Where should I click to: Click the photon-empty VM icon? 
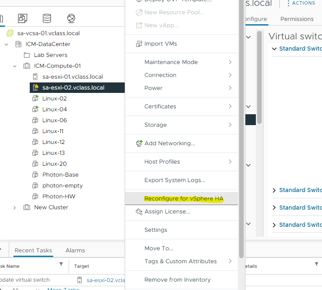(35, 185)
